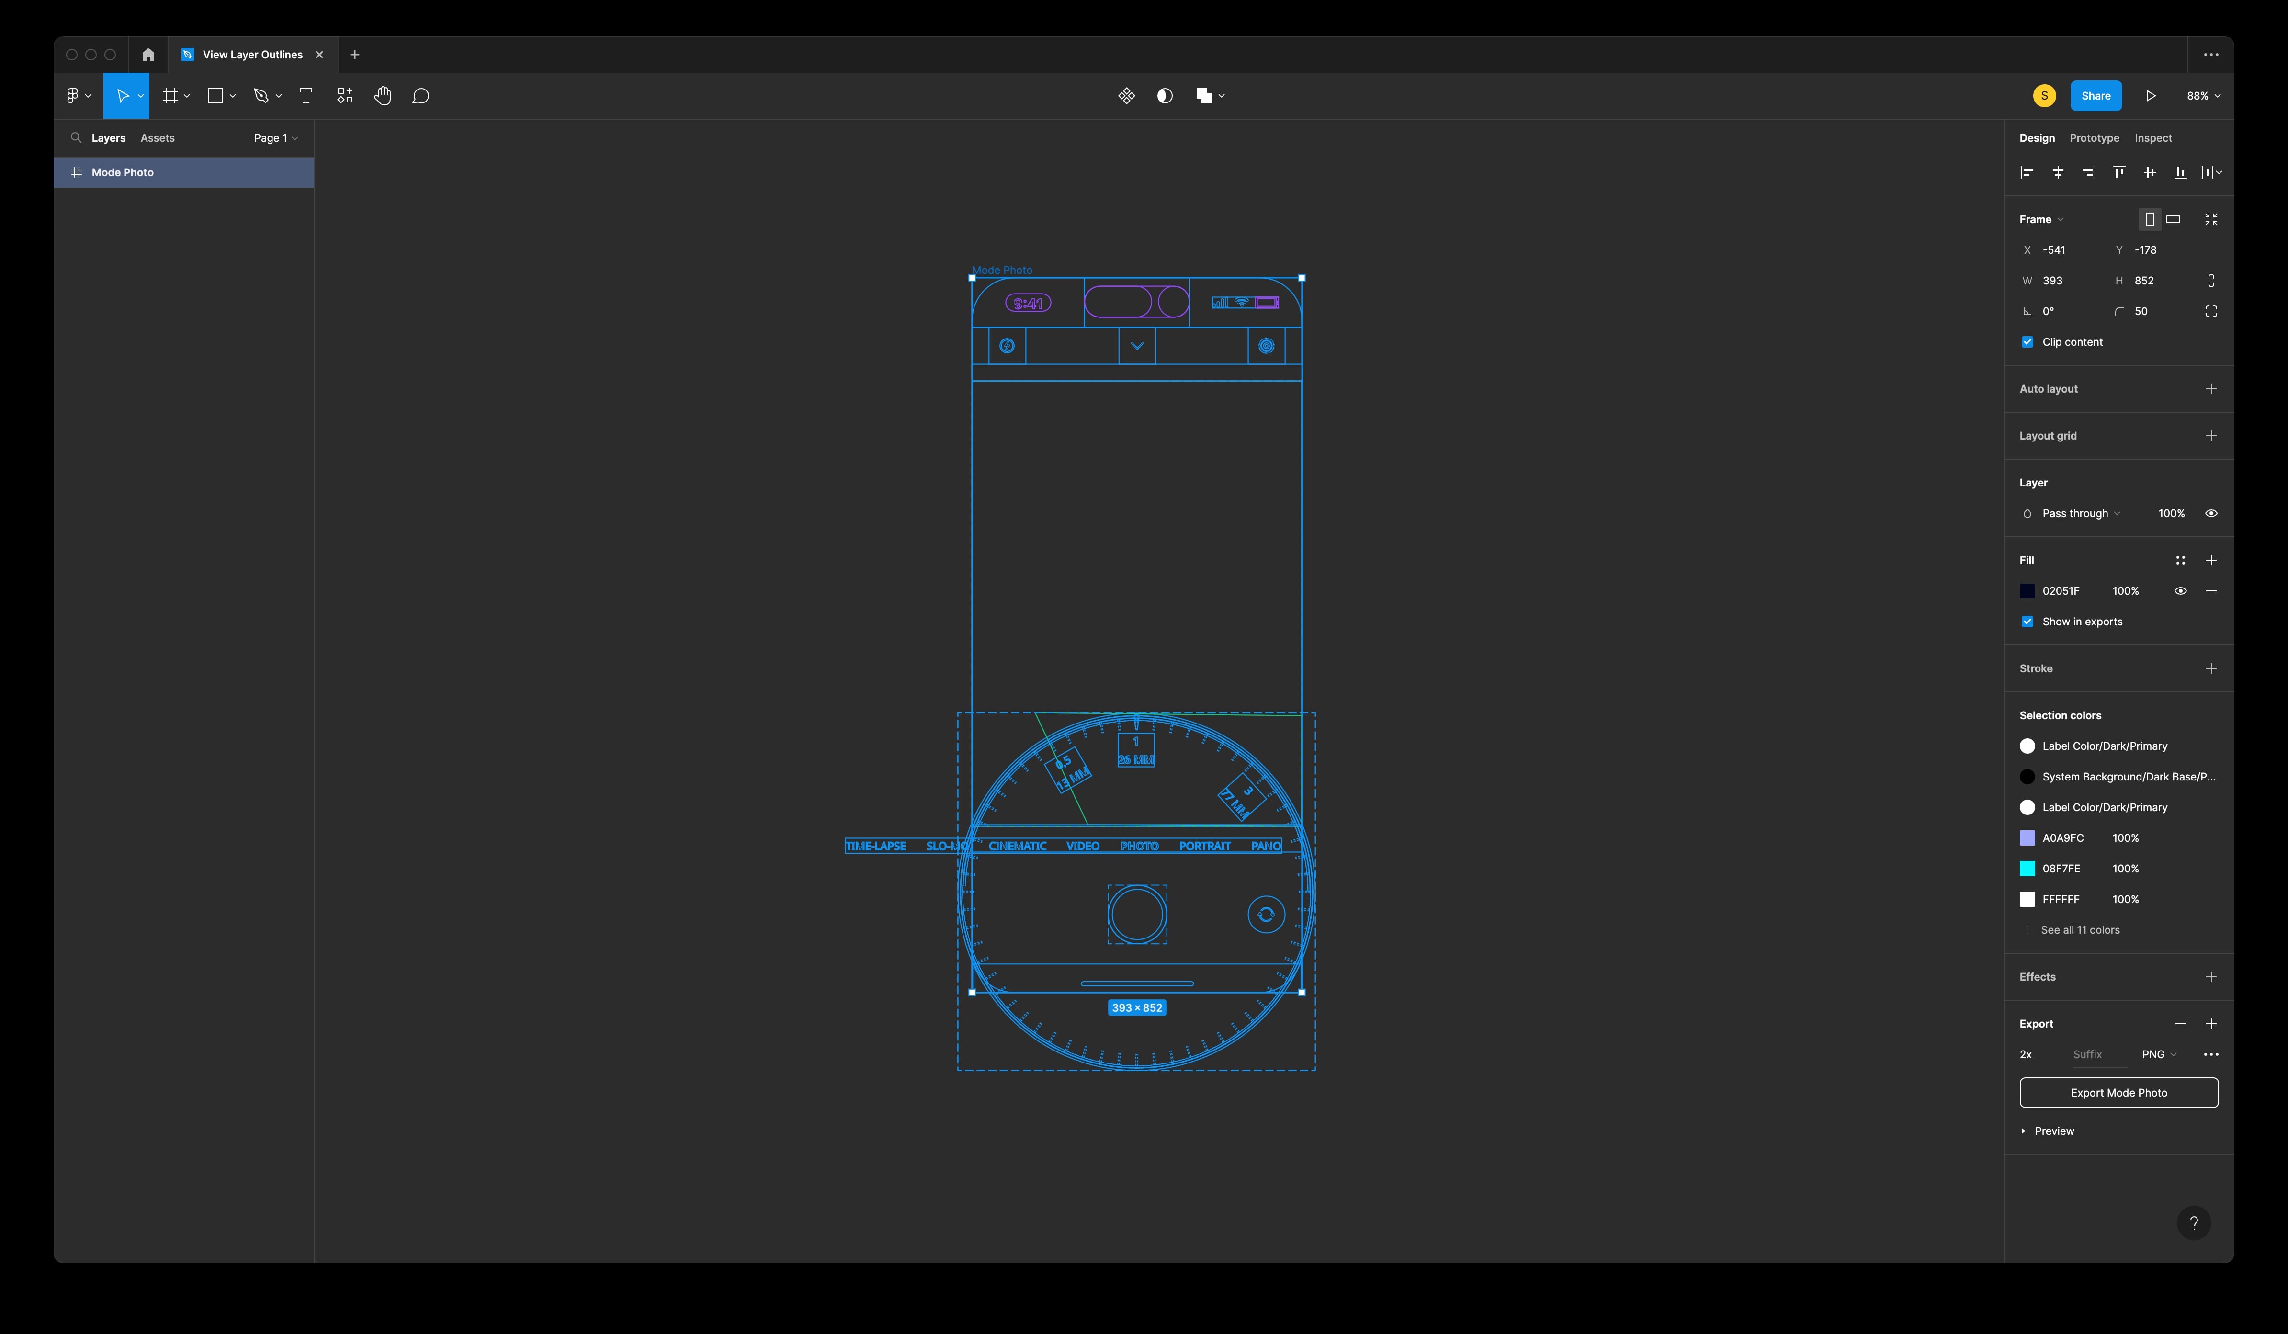Open a new tab with plus
Viewport: 2288px width, 1334px height.
click(354, 55)
